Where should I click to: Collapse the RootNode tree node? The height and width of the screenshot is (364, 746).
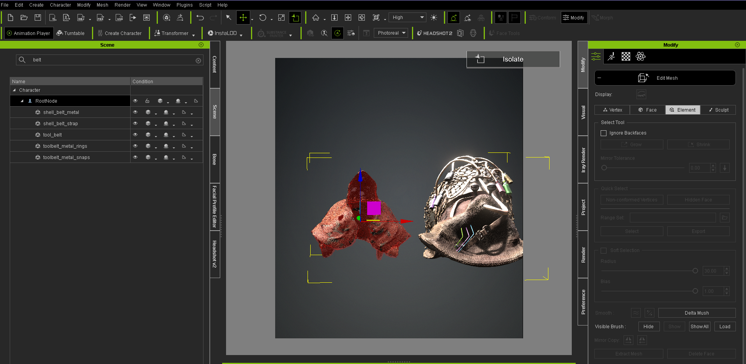22,101
